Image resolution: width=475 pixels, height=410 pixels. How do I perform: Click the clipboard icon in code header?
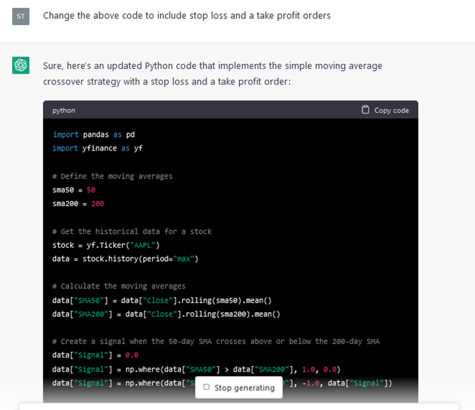[x=365, y=110]
